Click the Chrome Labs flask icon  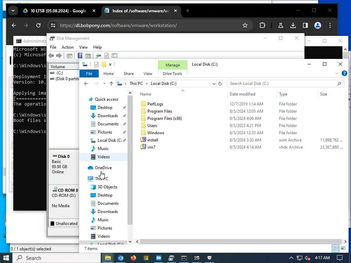point(280,25)
